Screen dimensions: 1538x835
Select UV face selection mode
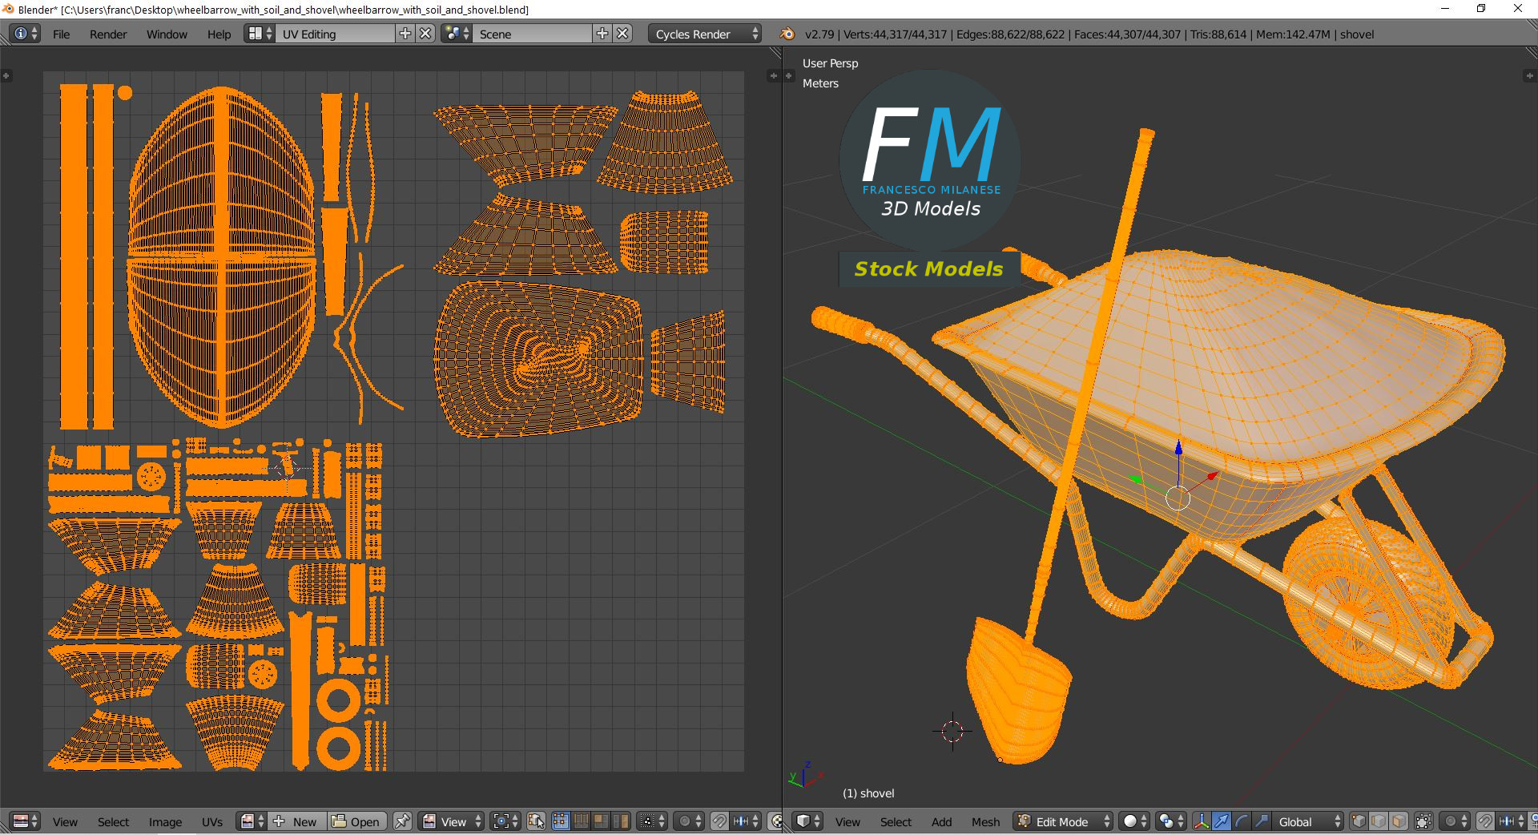coord(601,821)
